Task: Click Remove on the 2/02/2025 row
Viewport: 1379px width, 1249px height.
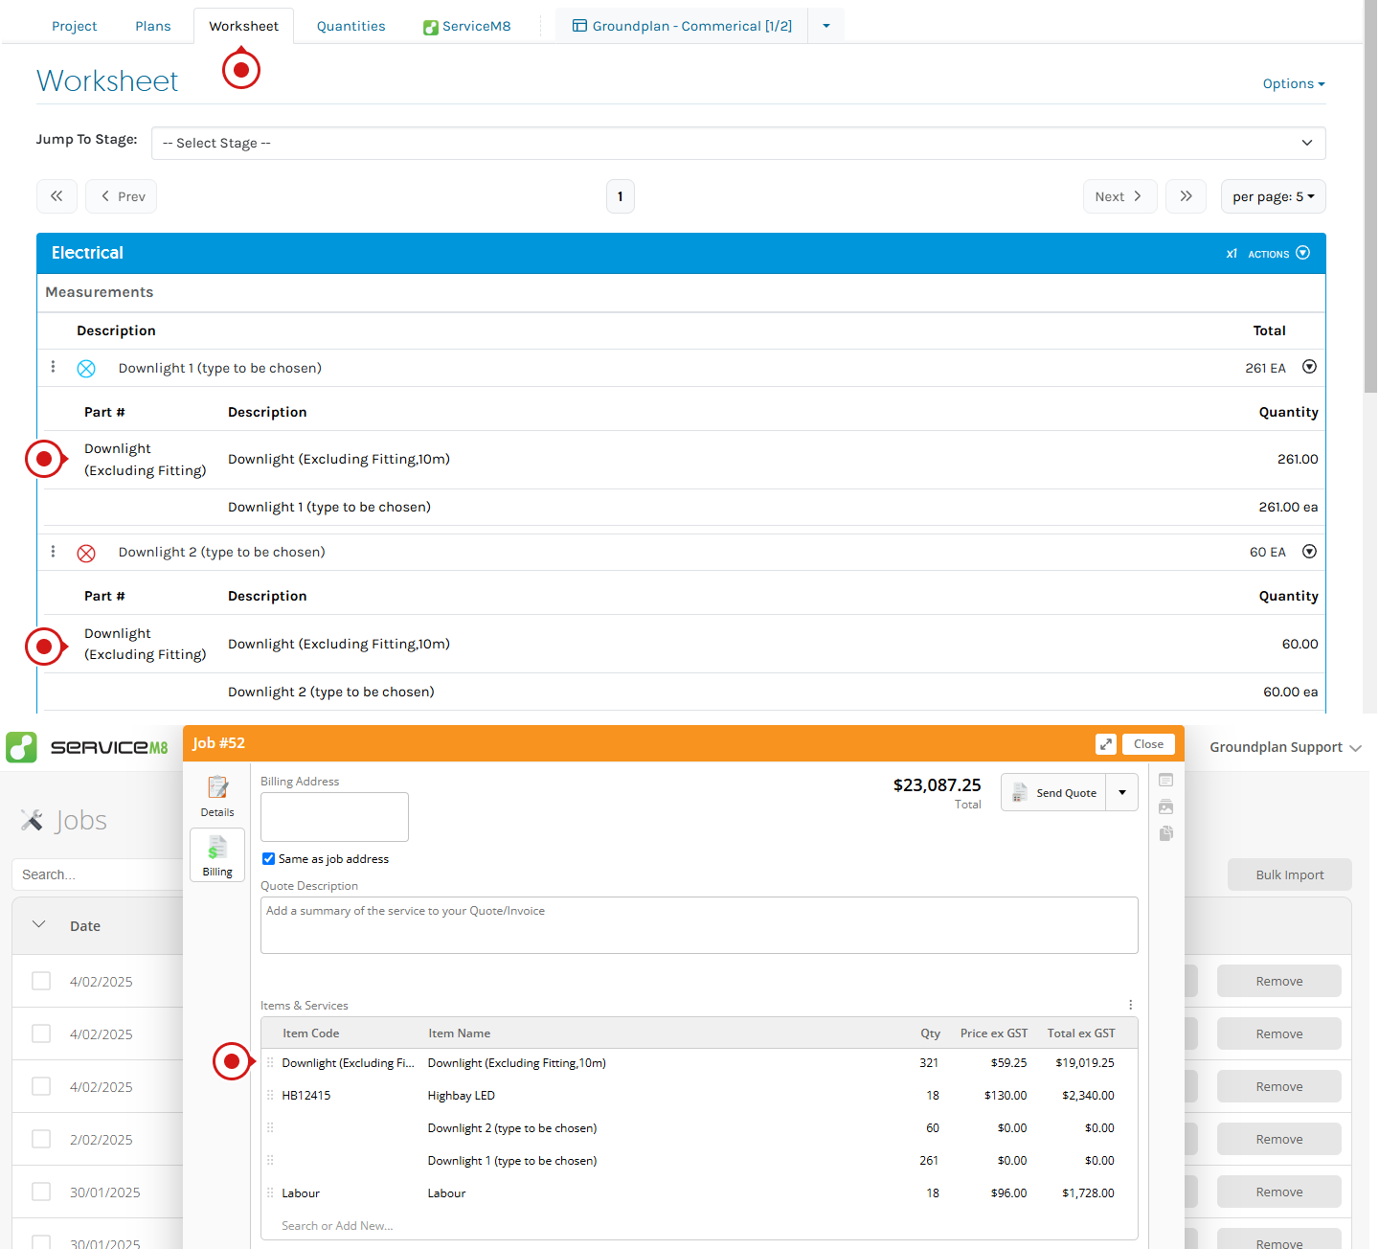Action: pos(1279,1139)
